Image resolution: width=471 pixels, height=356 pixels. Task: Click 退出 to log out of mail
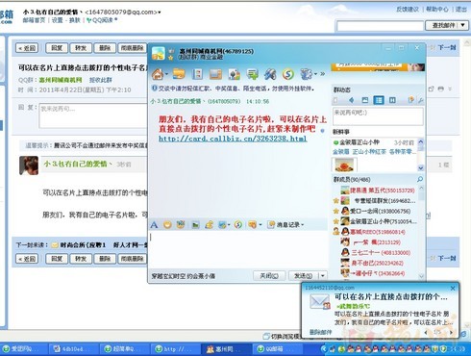(x=461, y=10)
